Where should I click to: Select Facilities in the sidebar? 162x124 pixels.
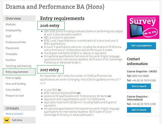(x=11, y=60)
